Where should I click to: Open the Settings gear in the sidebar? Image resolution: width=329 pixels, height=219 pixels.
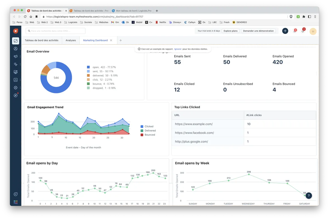(x=16, y=88)
